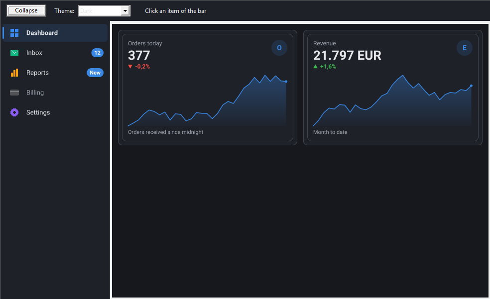Click the Revenue sparkline chart

click(x=392, y=100)
